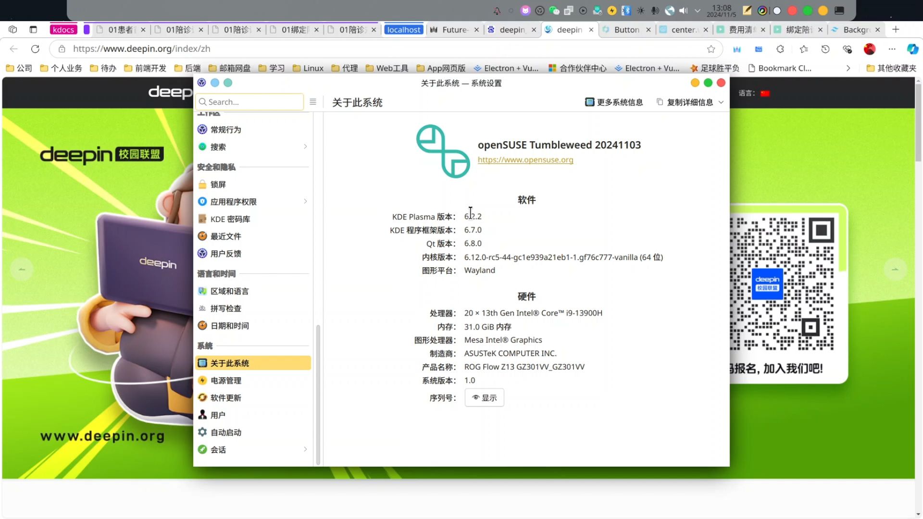The image size is (923, 519).
Task: Open browser settings and more menu
Action: click(892, 49)
